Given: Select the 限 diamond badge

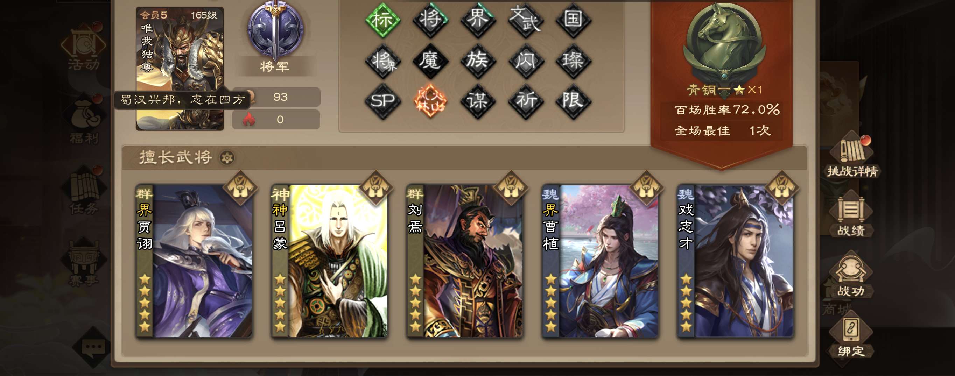Looking at the screenshot, I should 573,101.
